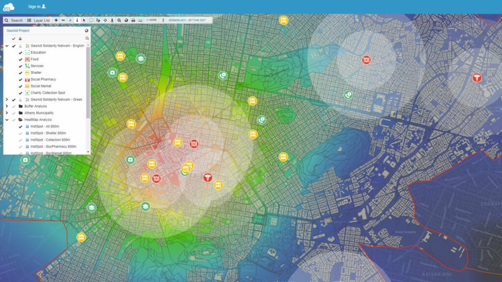This screenshot has height=282, width=502.
Task: Click the Services layer symbol icon
Action: click(27, 66)
